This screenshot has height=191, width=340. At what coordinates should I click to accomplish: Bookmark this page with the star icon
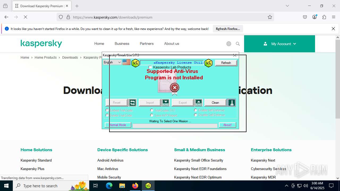point(270,17)
